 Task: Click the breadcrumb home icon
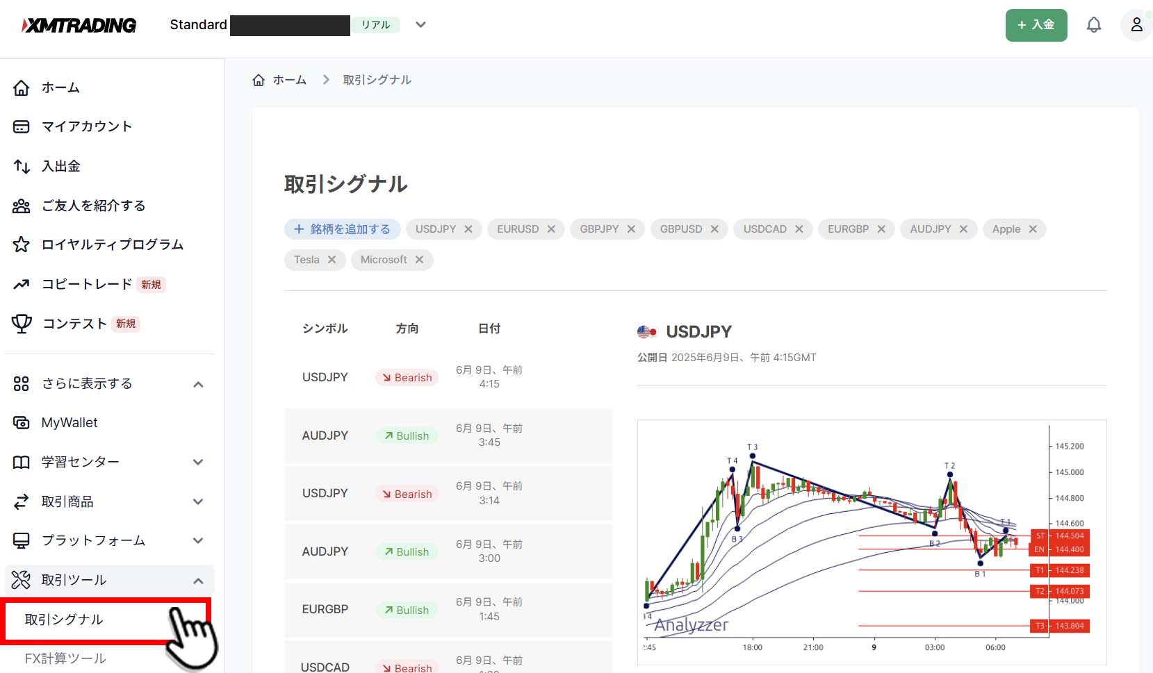(259, 80)
